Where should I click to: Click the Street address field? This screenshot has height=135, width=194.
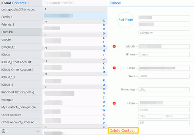click(164, 110)
